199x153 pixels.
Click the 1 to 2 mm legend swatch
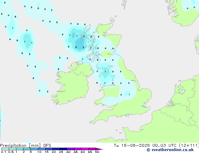coord(20,149)
